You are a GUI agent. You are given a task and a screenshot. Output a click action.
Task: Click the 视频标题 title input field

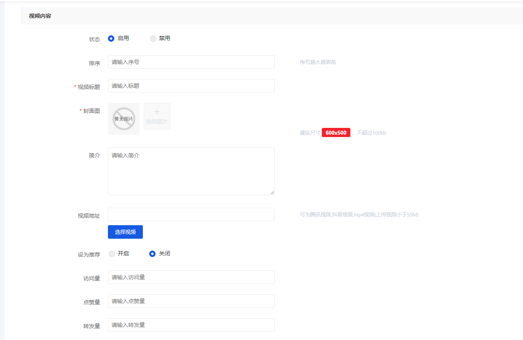click(191, 86)
